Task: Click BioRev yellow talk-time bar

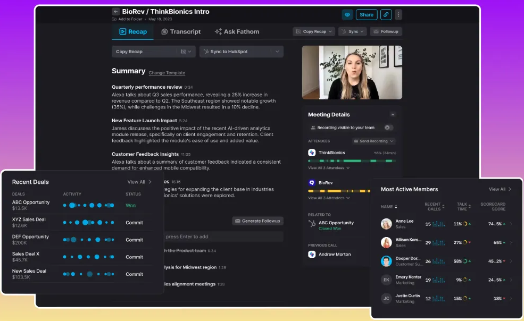Action: tap(339, 191)
